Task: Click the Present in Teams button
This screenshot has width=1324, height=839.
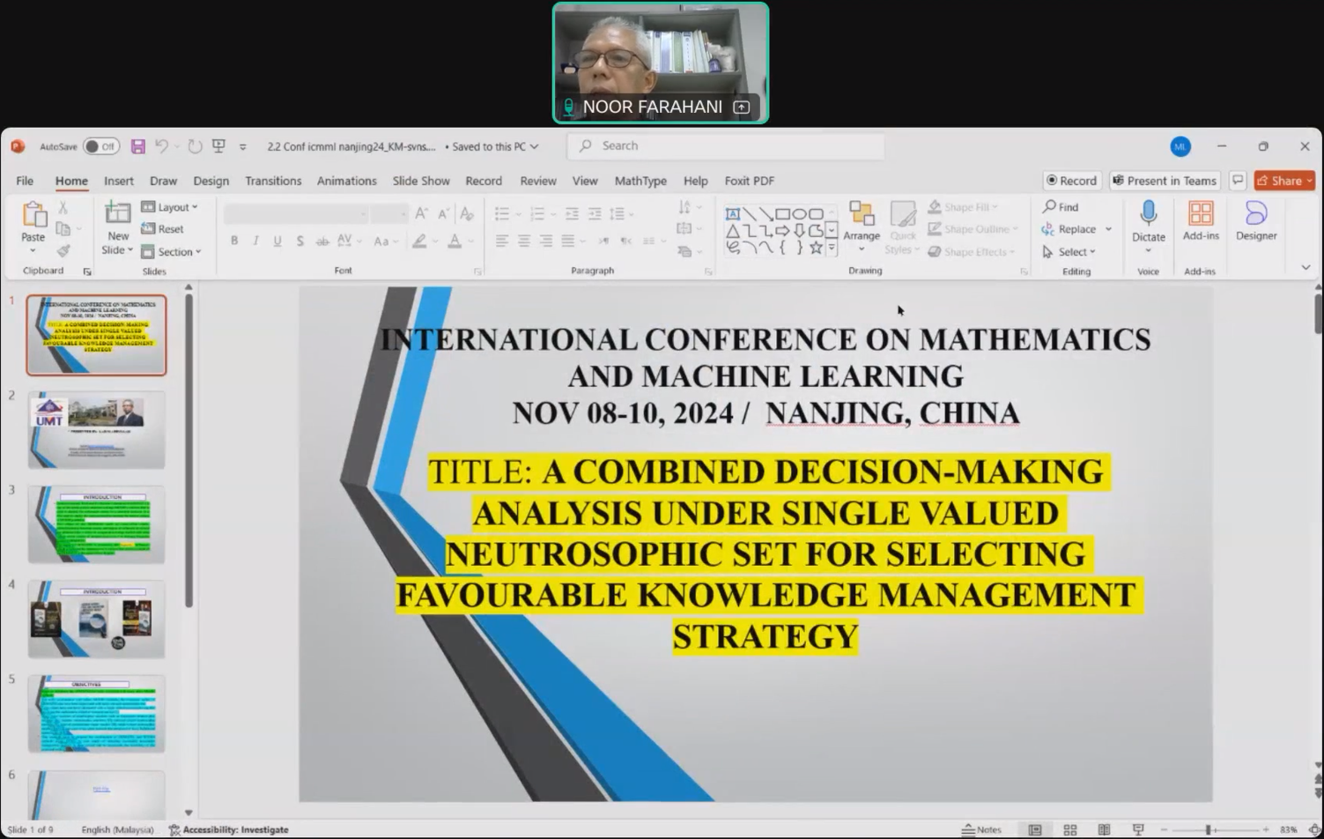Action: (x=1165, y=181)
